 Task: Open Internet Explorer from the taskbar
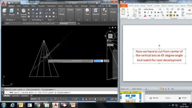pos(12,105)
